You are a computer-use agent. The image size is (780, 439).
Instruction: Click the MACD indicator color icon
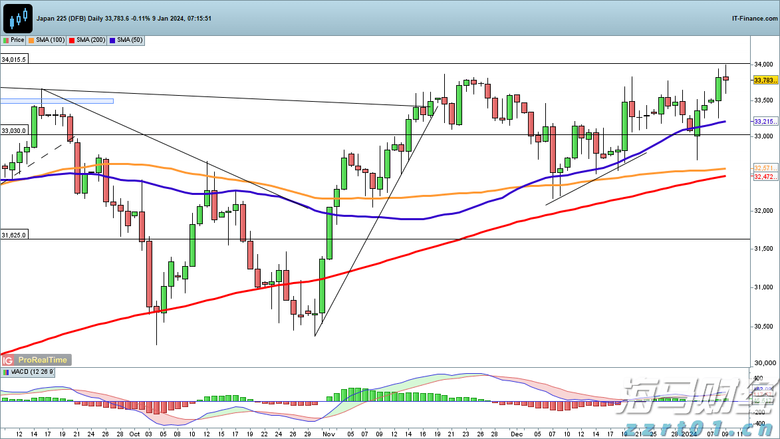click(6, 372)
